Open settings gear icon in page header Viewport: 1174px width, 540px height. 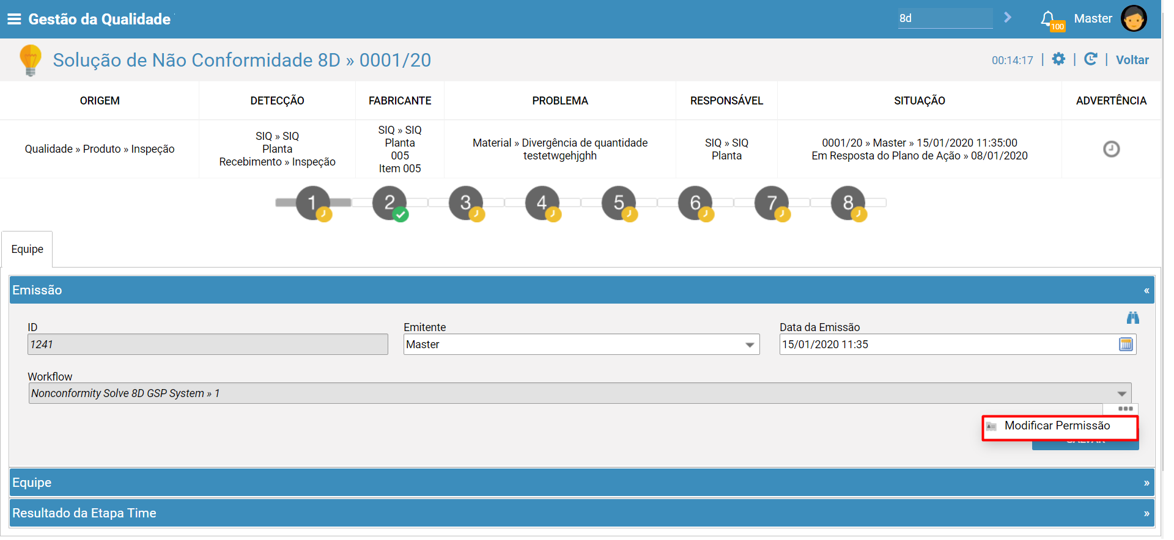click(1058, 59)
